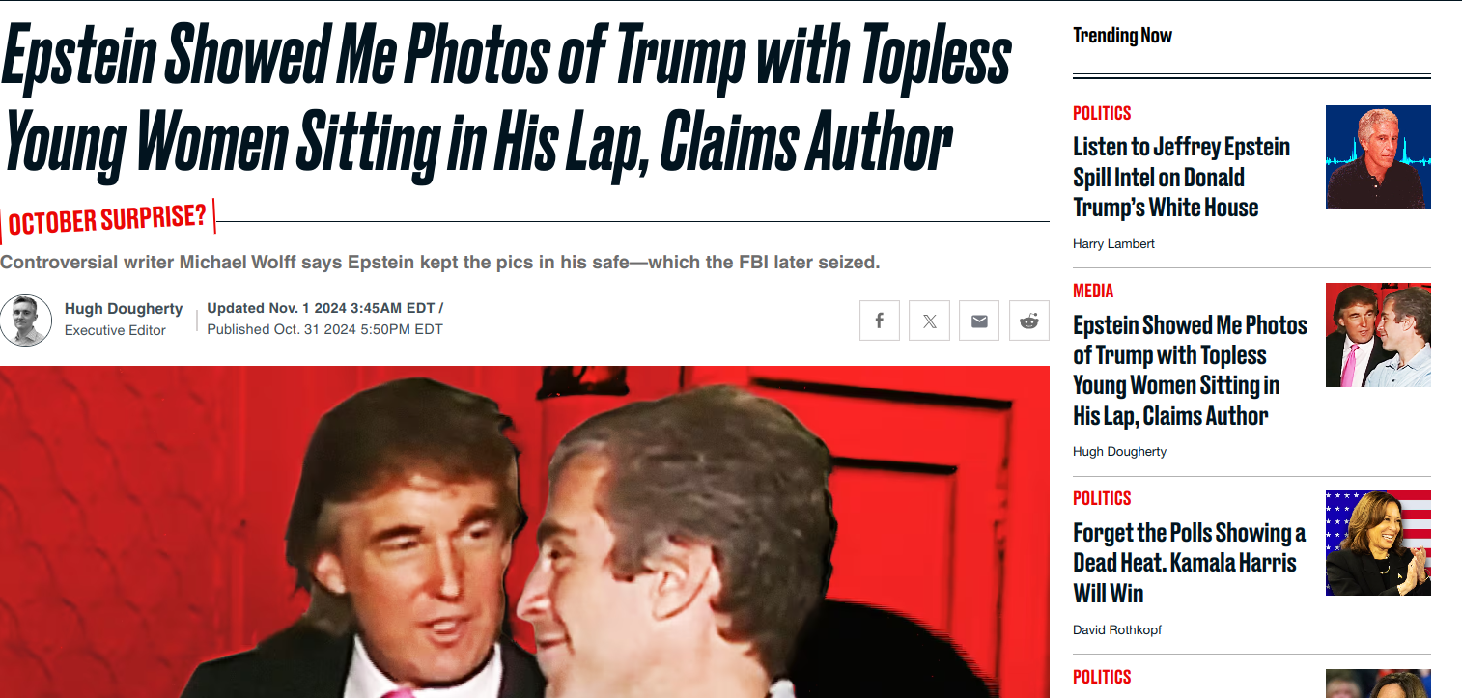The height and width of the screenshot is (698, 1462).
Task: Open 'Forget the Polls Showing a Dead Heat' story
Action: [x=1189, y=563]
